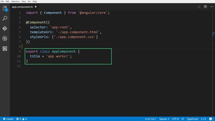Change language mode via TypeScript
The width and height of the screenshot is (215, 121).
(x=192, y=119)
